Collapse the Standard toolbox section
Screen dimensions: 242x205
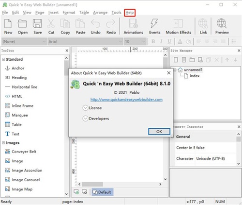(x=3, y=59)
